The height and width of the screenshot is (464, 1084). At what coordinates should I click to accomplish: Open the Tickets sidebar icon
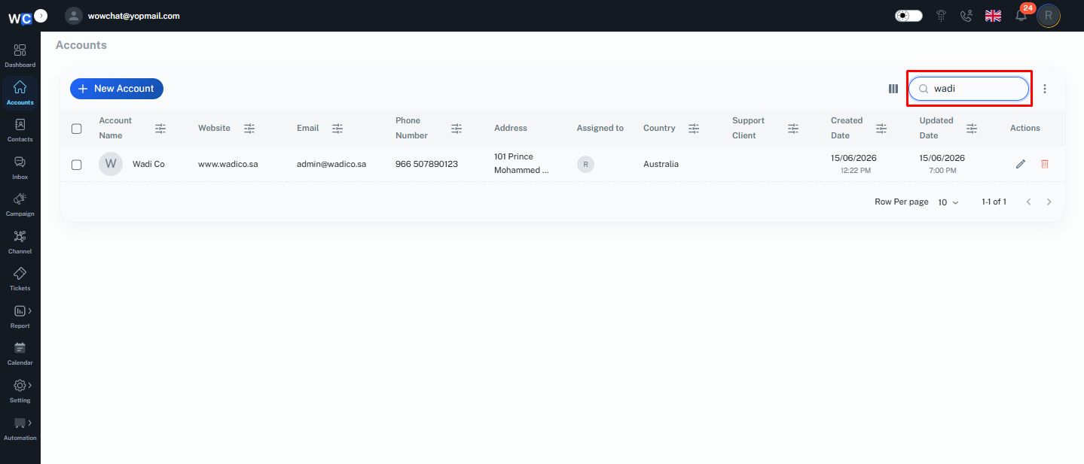click(20, 274)
